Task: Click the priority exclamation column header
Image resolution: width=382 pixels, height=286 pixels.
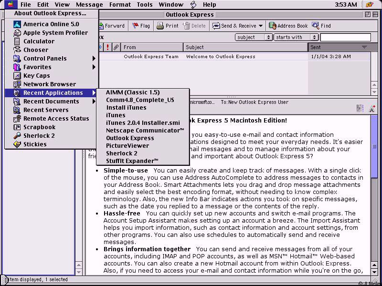Action: pos(108,47)
